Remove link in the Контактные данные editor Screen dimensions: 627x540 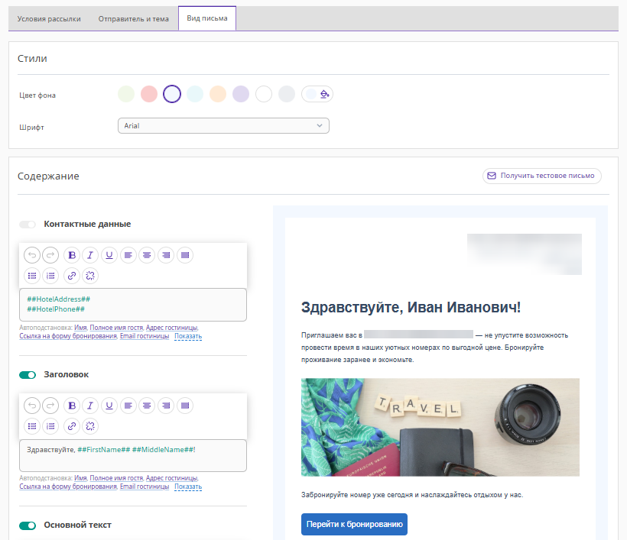pyautogui.click(x=90, y=276)
